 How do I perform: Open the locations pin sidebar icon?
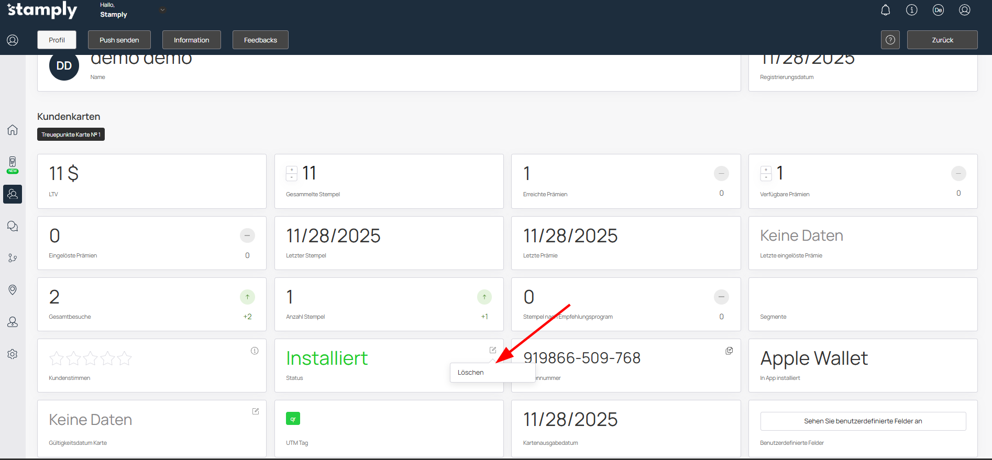click(x=13, y=290)
